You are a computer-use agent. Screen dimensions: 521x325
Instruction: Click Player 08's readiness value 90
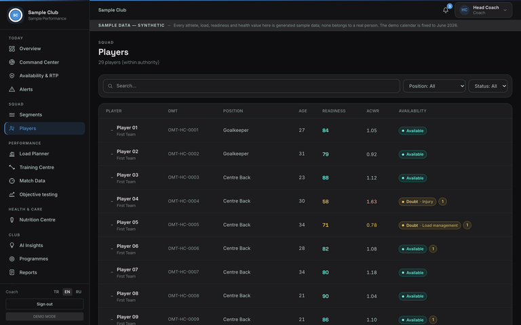(326, 296)
